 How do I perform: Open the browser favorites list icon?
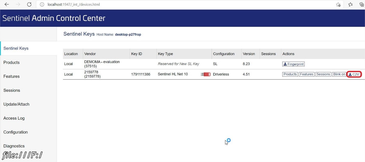pyautogui.click(x=350, y=4)
